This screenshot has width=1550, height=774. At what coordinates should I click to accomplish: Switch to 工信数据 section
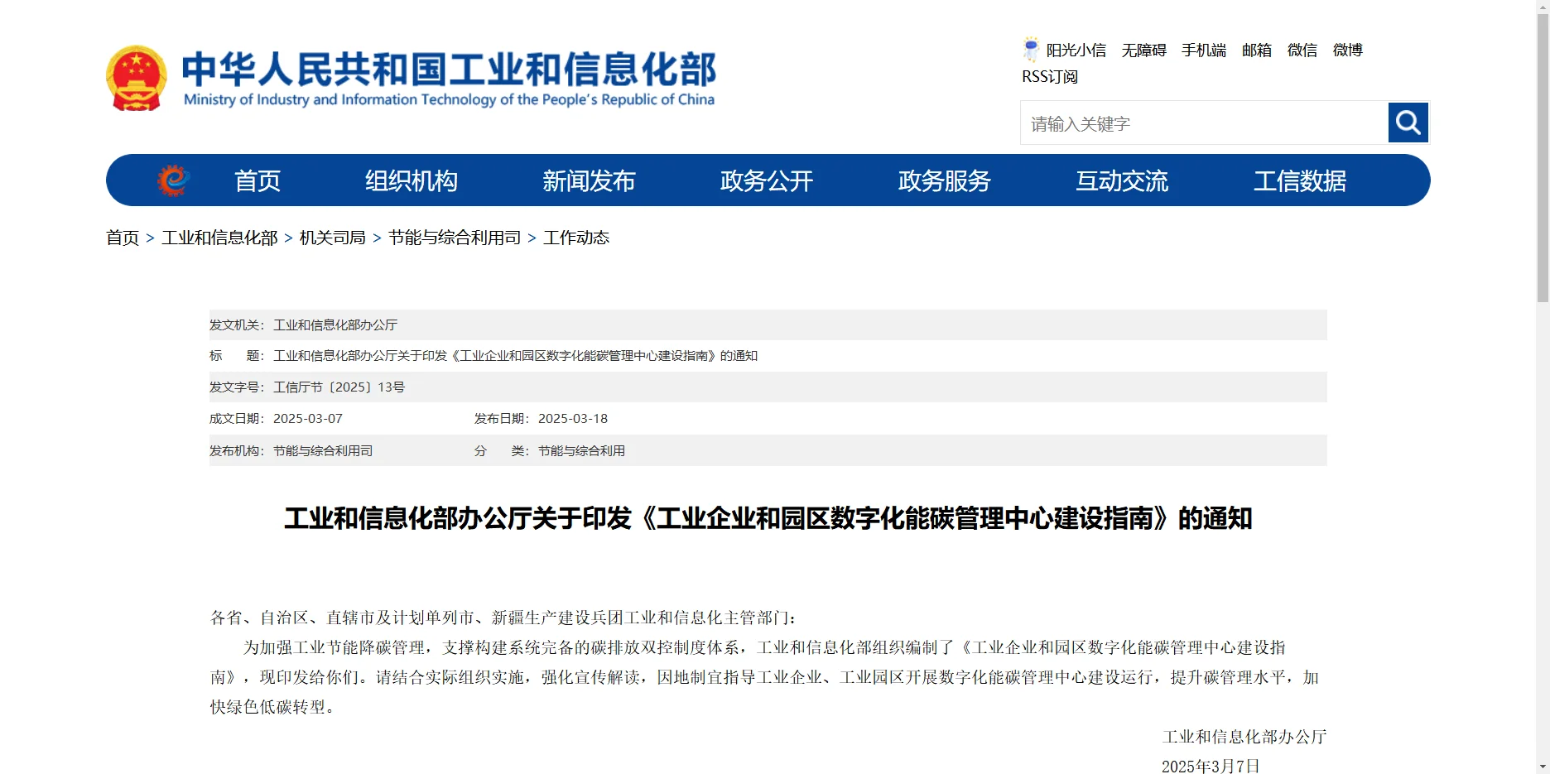1300,180
